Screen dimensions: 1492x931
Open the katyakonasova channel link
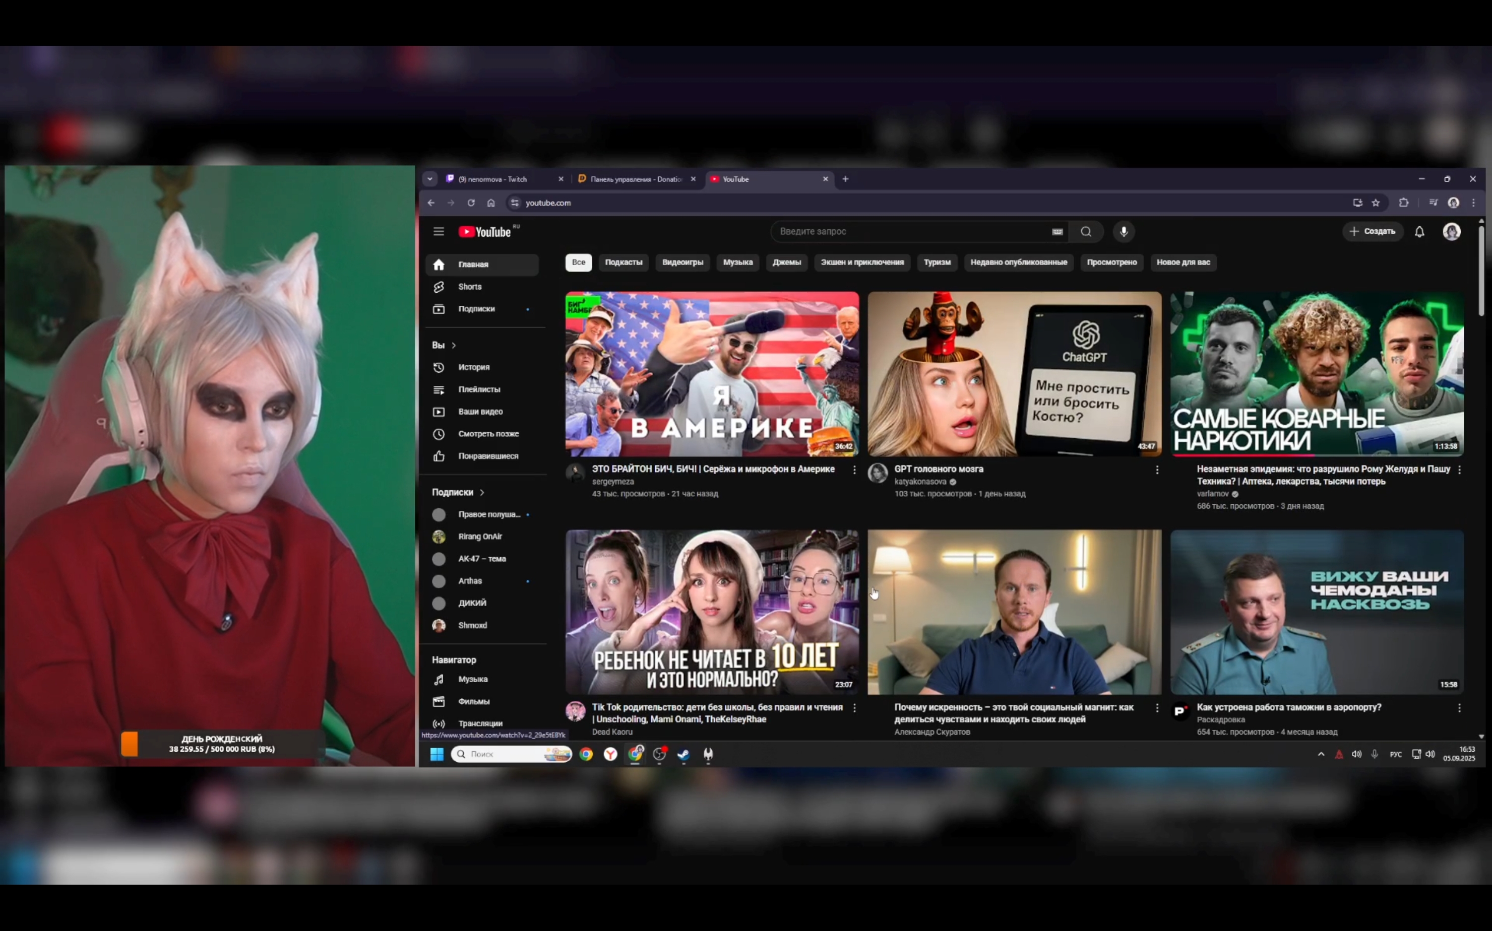pos(920,482)
